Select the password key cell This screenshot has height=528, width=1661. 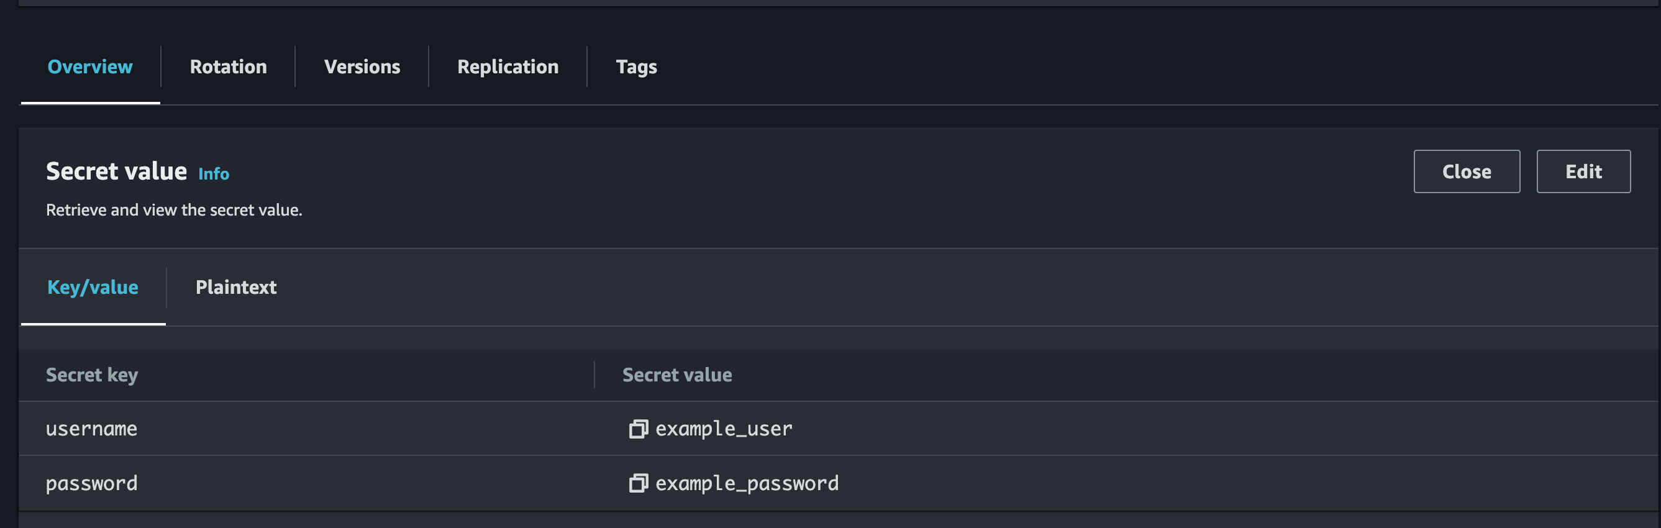91,483
